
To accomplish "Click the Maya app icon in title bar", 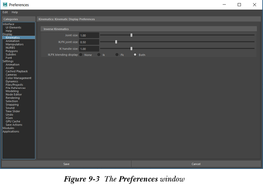I will coord(5,5).
